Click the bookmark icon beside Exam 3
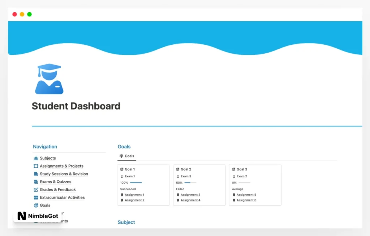 [x=178, y=176]
